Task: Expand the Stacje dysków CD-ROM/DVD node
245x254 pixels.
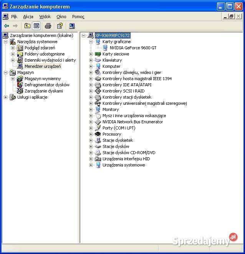Action: point(91,153)
